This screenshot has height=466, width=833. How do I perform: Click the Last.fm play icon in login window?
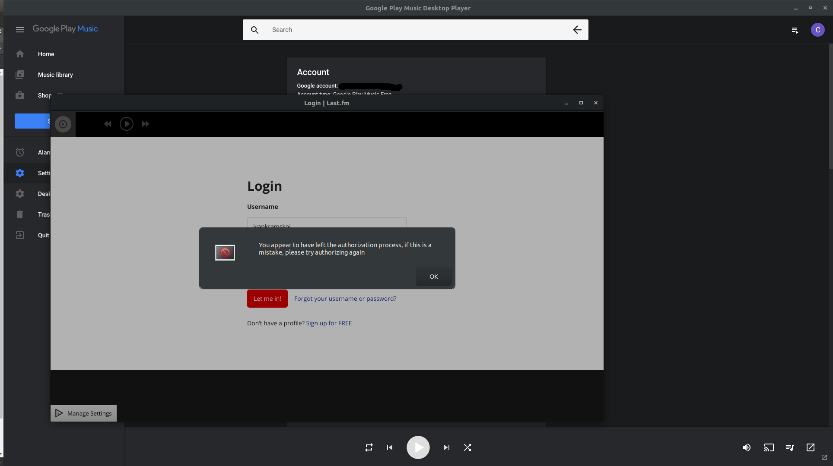click(x=126, y=124)
